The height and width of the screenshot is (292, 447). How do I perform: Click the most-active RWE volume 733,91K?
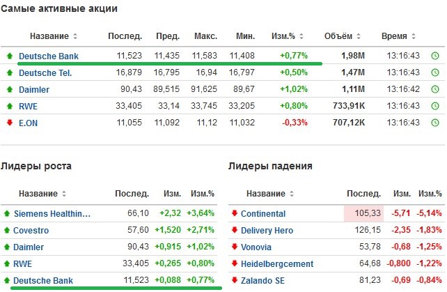pos(349,106)
